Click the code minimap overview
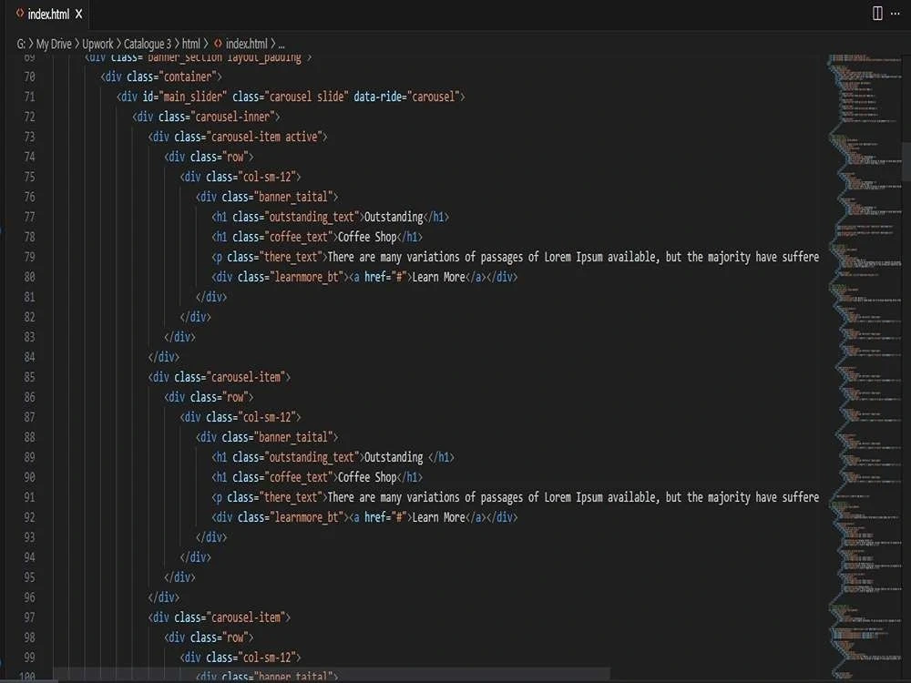Screen dimensions: 911x683 click(x=865, y=366)
